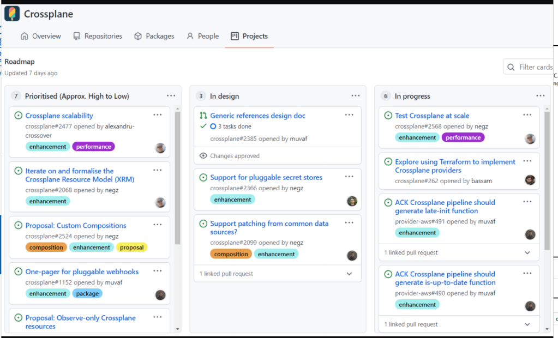
Task: Click open-issue icon beside Test Crossplane at scale
Action: click(x=388, y=115)
